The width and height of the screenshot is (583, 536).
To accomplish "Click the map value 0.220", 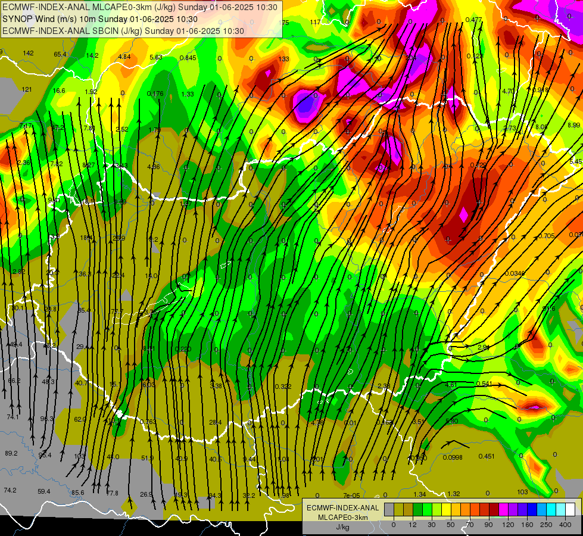I will click(183, 349).
